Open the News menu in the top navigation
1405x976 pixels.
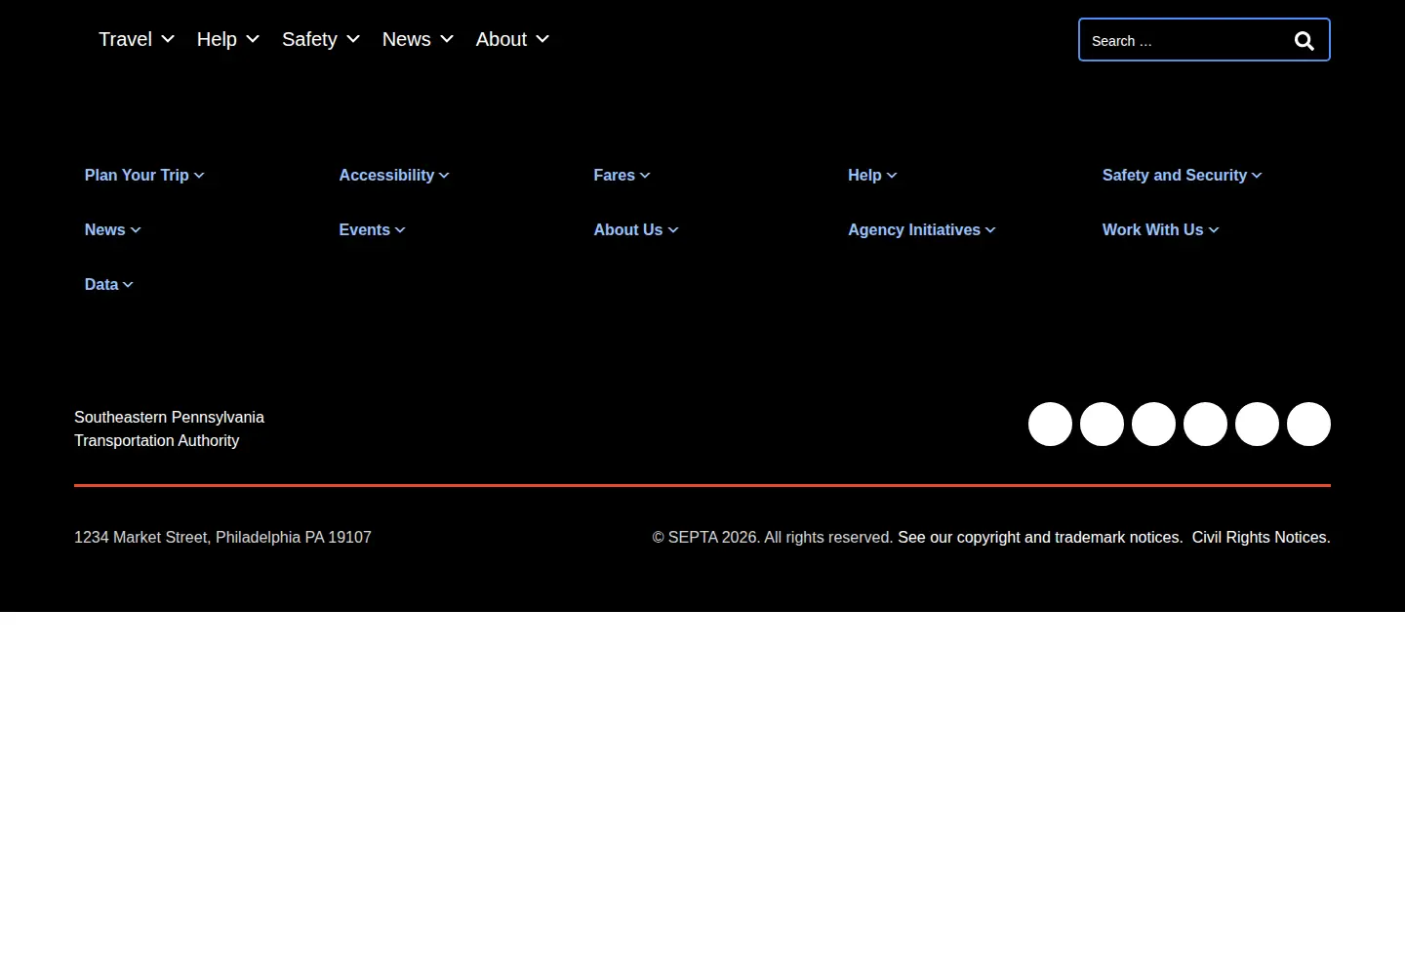pos(418,39)
